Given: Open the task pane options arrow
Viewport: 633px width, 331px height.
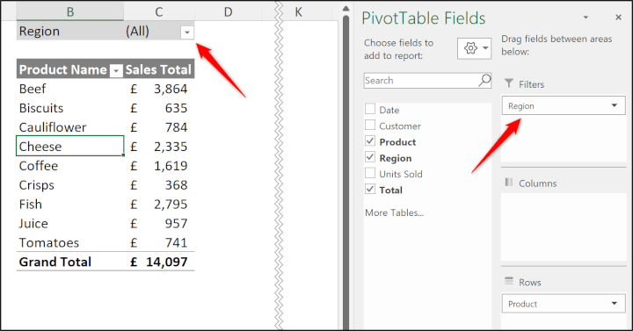Looking at the screenshot, I should pos(586,18).
